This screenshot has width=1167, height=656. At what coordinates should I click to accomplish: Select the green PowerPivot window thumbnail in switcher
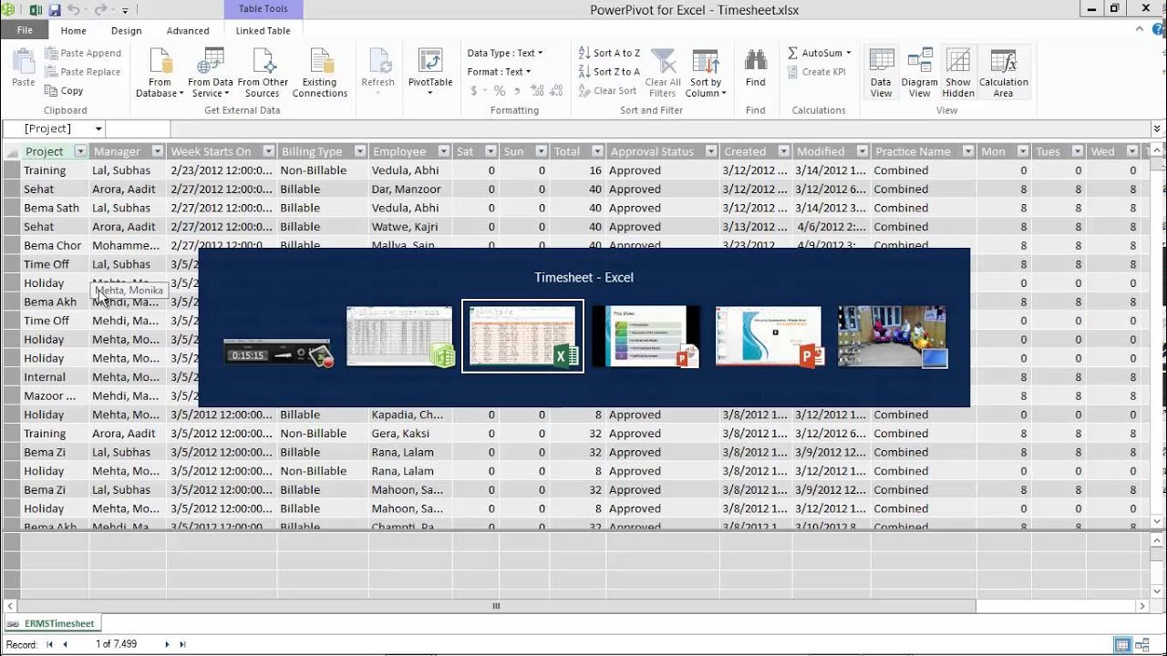click(399, 336)
